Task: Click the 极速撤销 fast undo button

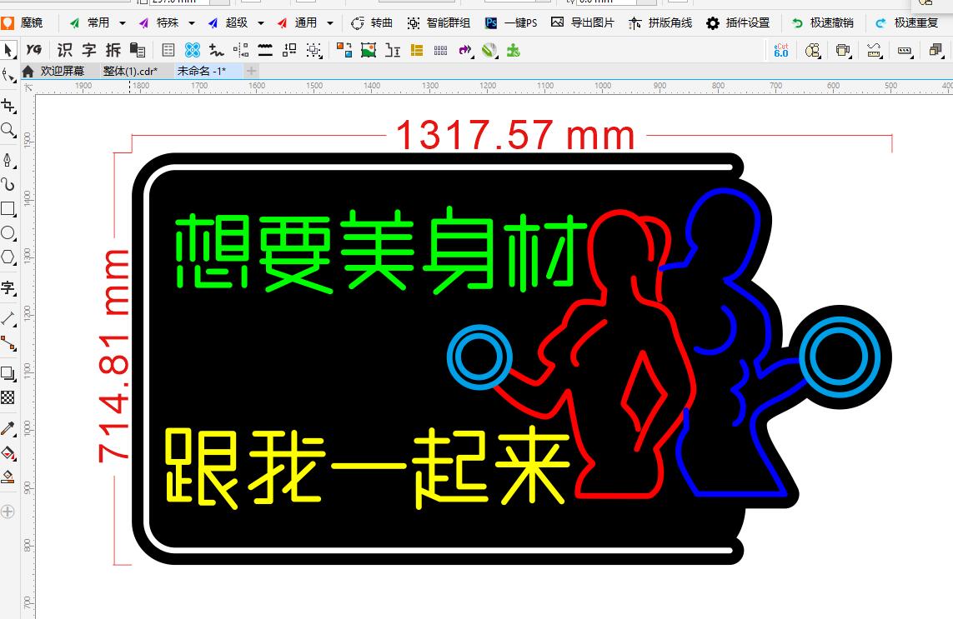Action: 822,22
